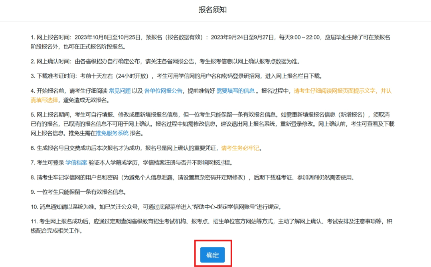
Task: Select item 2 about 网上确认时间
Action: tap(160, 61)
